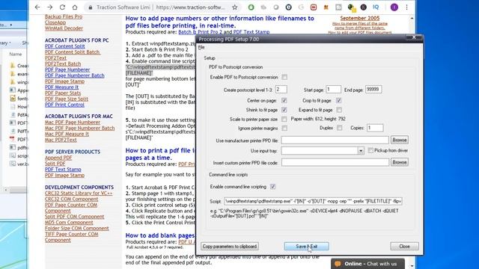
Task: Open the browser home icon
Action: 75,7
